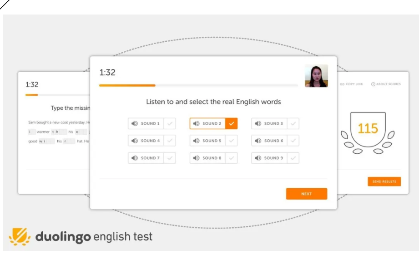
Task: Click the 'i' missing-letter field before warmer
Action: 31,132
